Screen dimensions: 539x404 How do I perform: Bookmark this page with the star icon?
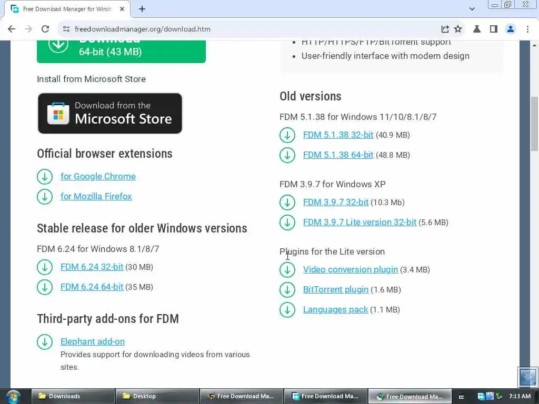(458, 29)
